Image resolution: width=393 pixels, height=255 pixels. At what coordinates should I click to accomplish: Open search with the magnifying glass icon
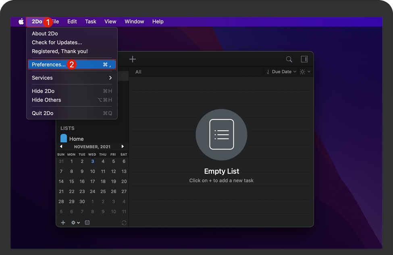pos(289,59)
